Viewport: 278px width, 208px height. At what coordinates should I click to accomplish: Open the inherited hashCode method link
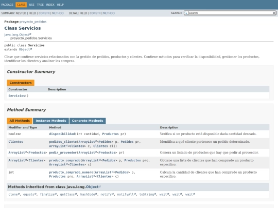[x=89, y=194]
